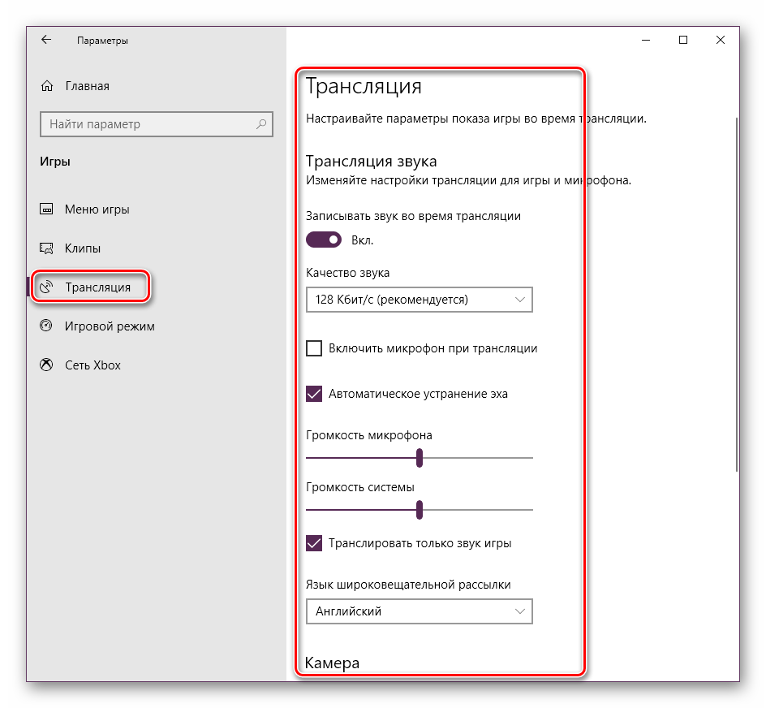Click the Главная home icon
Screen dimensions: 766x708
point(47,86)
